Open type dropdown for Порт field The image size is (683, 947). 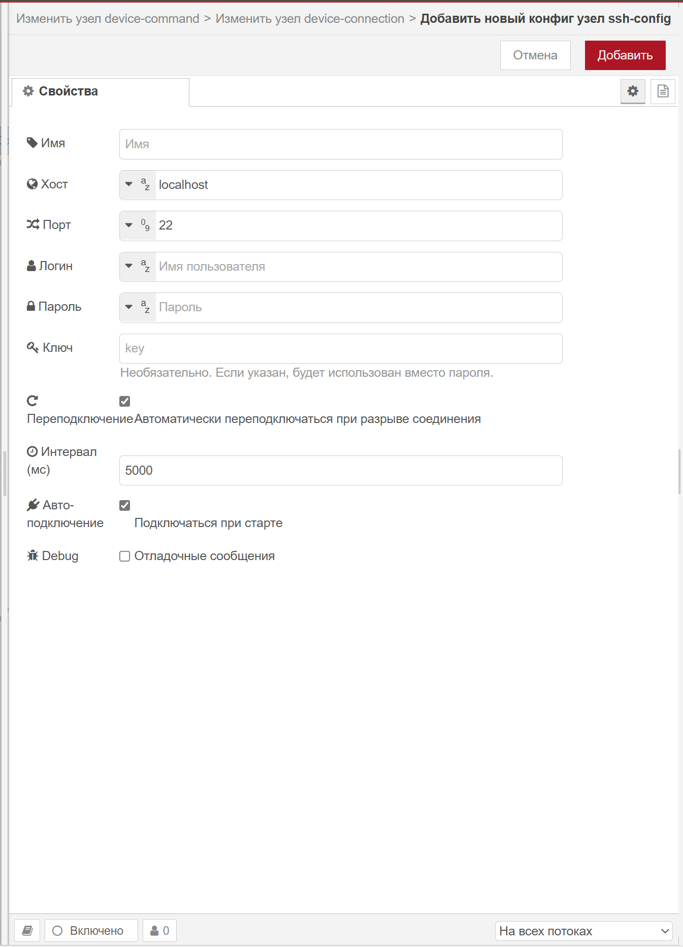(138, 225)
